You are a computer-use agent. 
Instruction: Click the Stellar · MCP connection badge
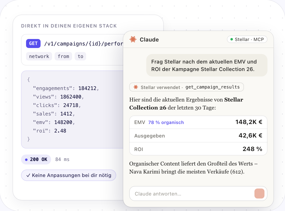(x=247, y=39)
